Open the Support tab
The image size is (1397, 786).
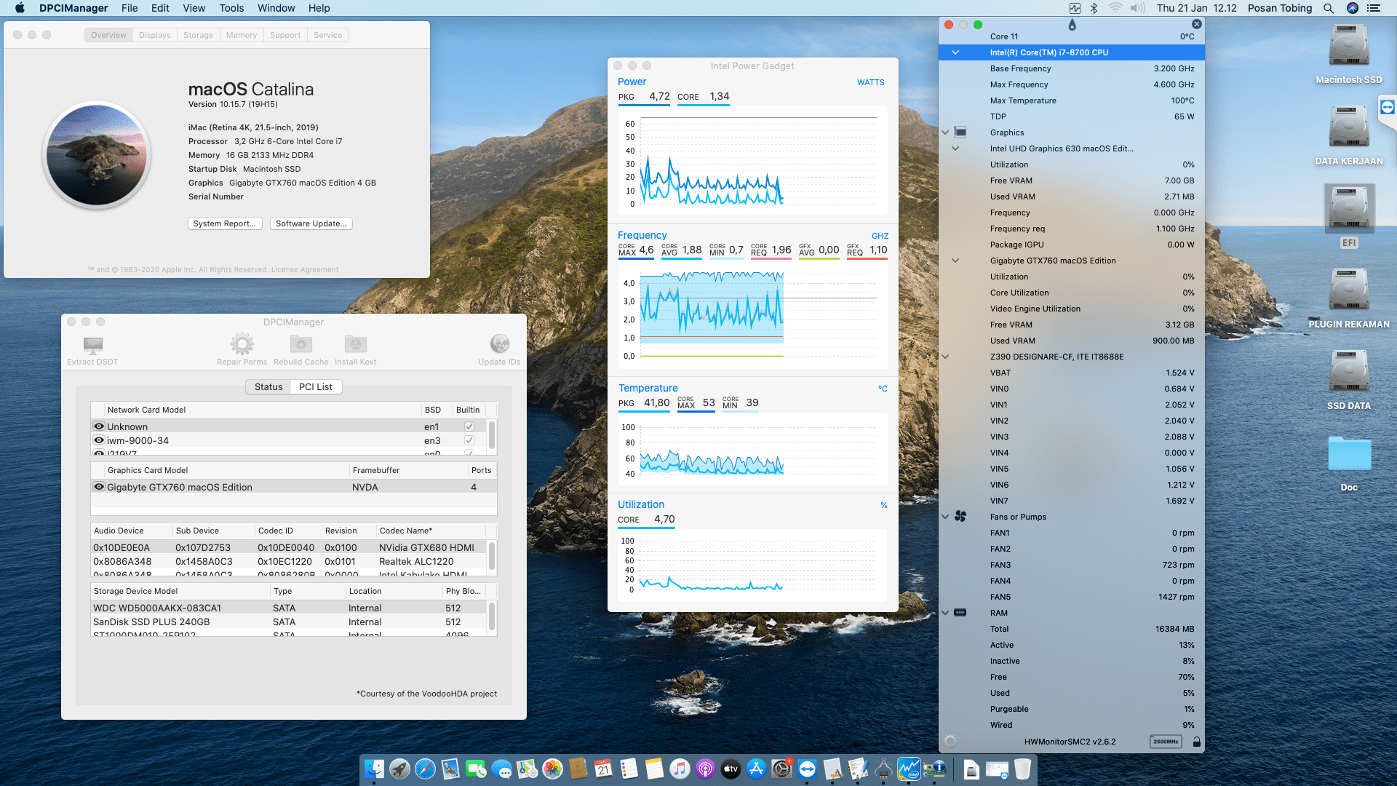tap(285, 35)
